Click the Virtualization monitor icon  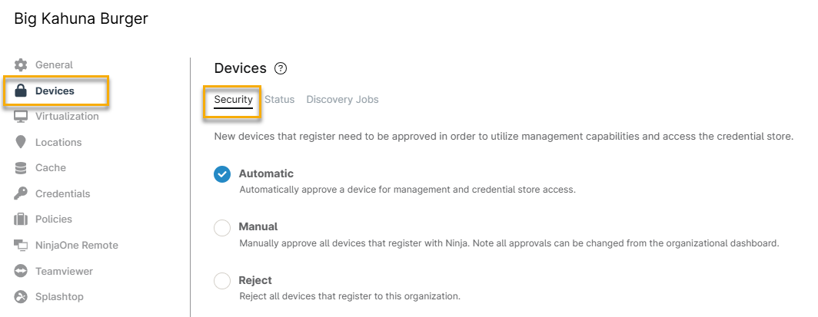(x=21, y=117)
